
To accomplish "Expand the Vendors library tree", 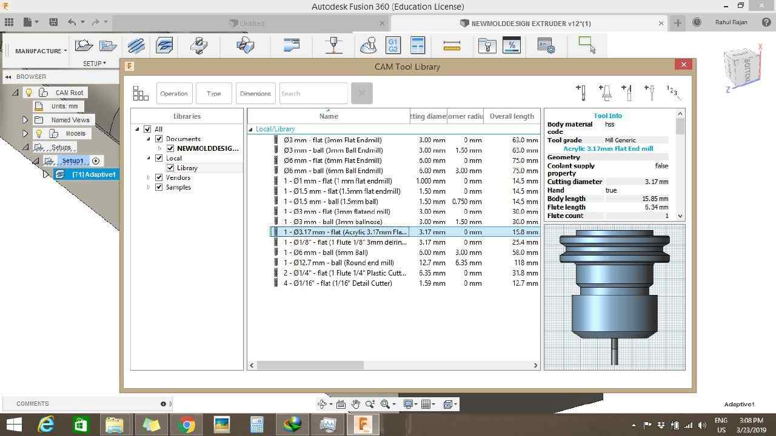I will coord(149,177).
